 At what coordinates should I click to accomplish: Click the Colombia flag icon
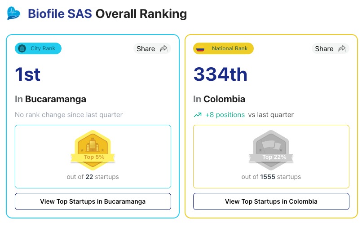pyautogui.click(x=200, y=48)
